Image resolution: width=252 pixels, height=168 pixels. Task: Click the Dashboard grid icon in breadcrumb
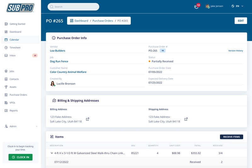click(72, 21)
